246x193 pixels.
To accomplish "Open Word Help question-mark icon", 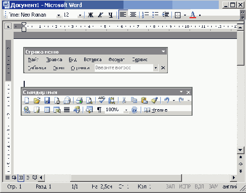I will click(135, 110).
